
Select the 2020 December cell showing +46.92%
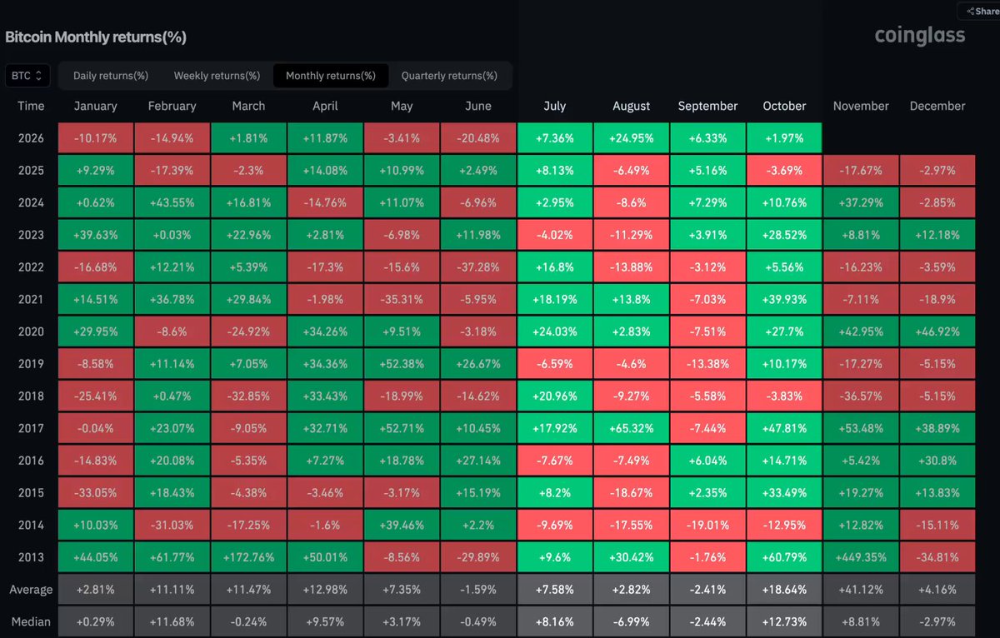point(937,331)
